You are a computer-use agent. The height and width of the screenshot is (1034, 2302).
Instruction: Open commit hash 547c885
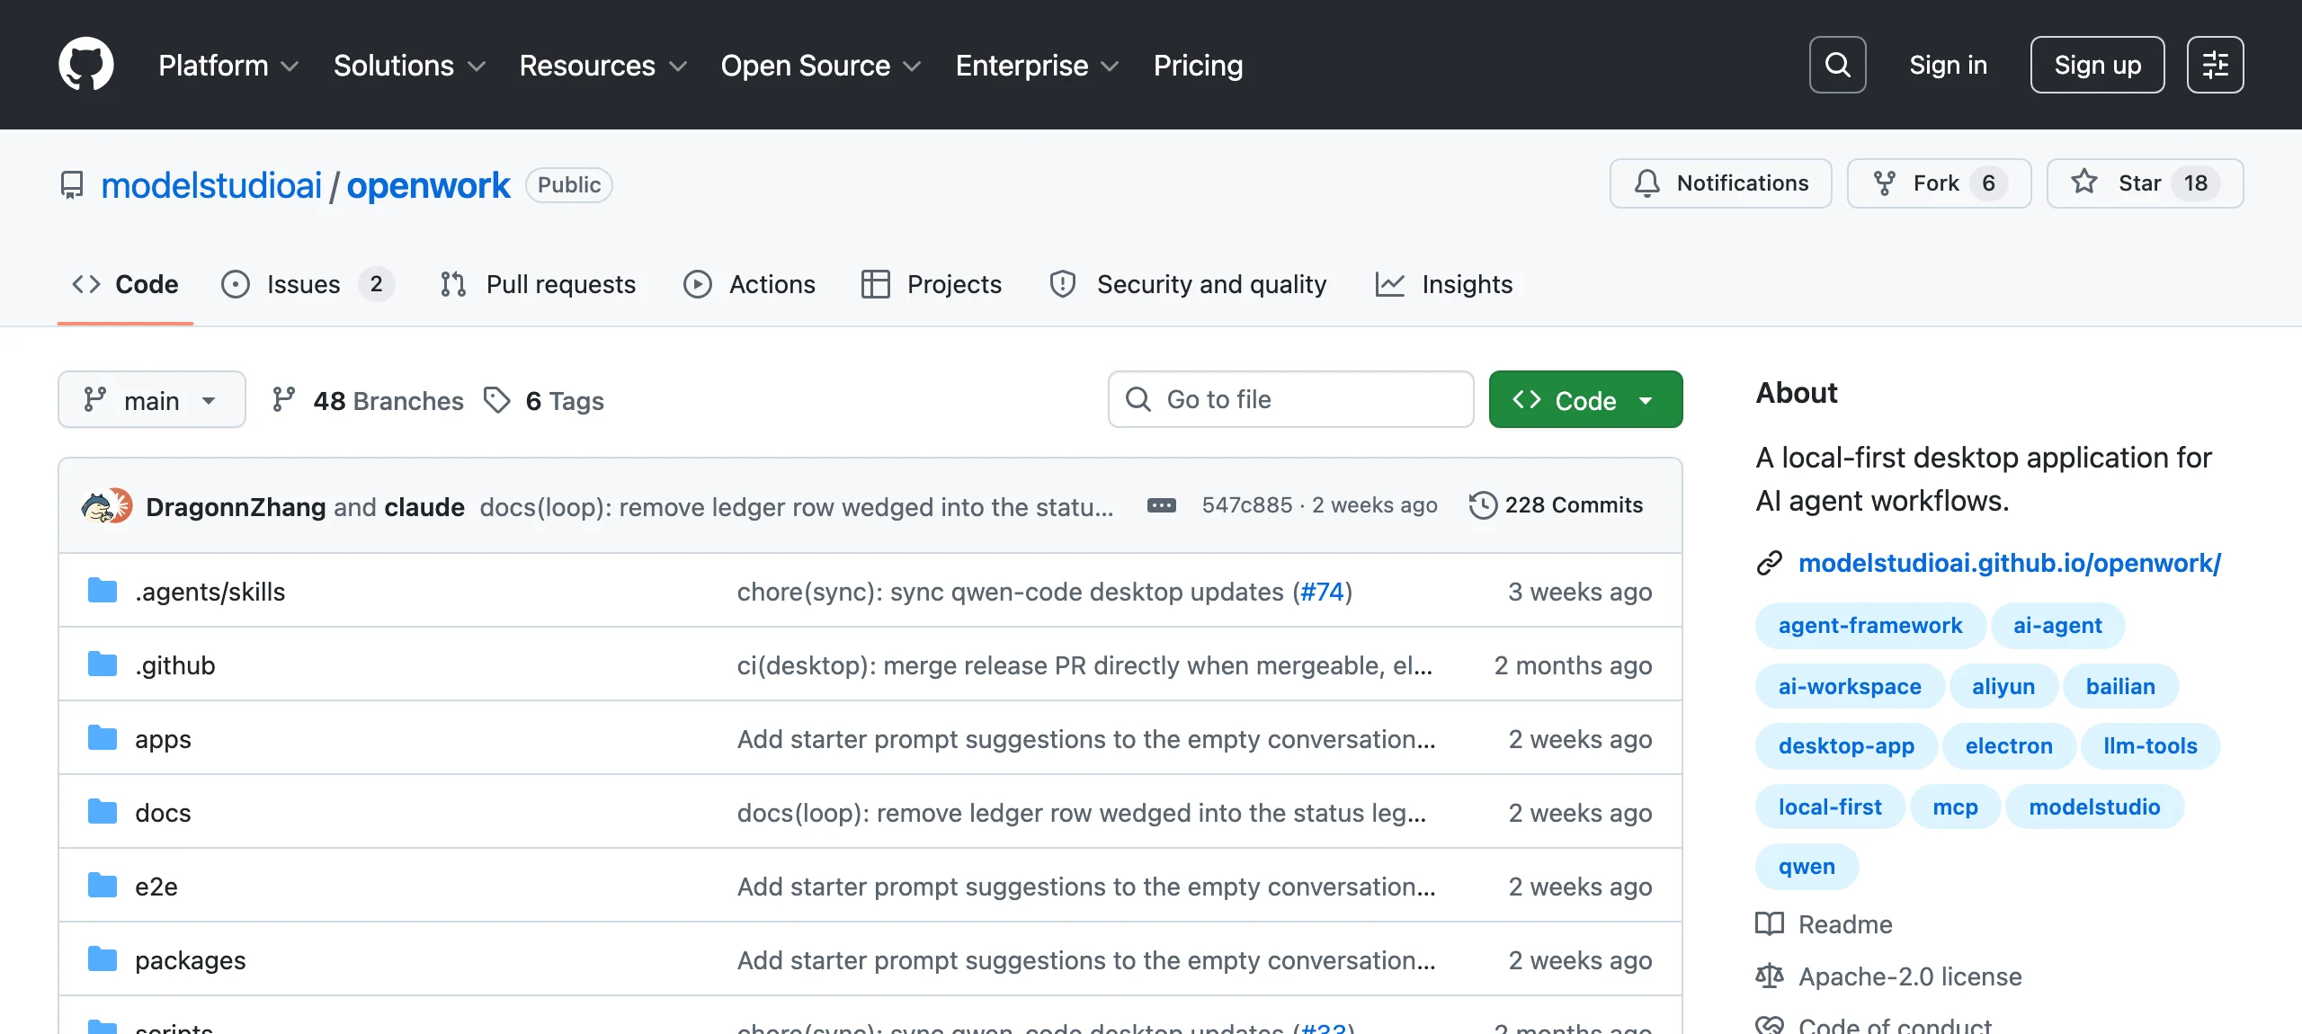click(1246, 505)
